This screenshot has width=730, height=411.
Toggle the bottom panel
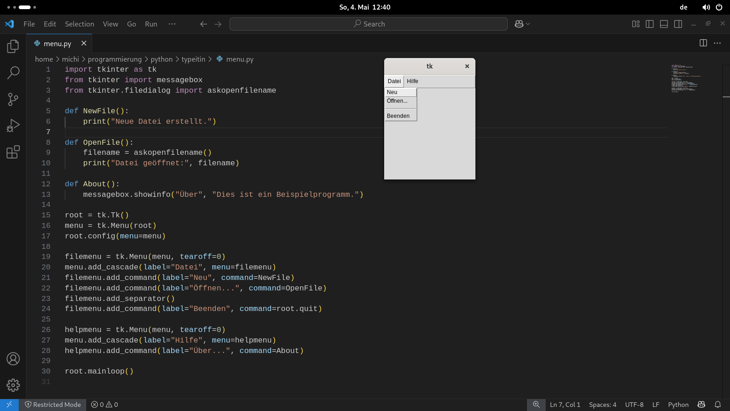coord(664,24)
